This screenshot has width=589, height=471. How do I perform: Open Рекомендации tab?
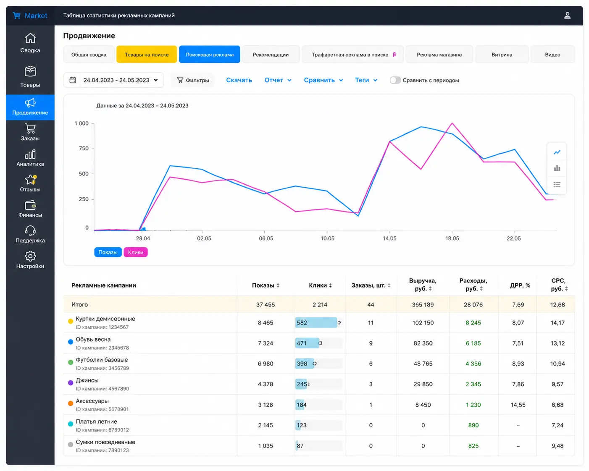271,55
